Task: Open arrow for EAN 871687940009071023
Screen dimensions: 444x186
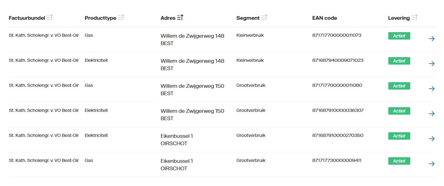Action: click(432, 64)
